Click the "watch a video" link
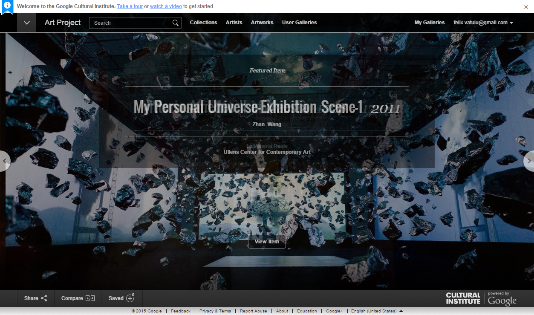The width and height of the screenshot is (534, 315). (166, 6)
